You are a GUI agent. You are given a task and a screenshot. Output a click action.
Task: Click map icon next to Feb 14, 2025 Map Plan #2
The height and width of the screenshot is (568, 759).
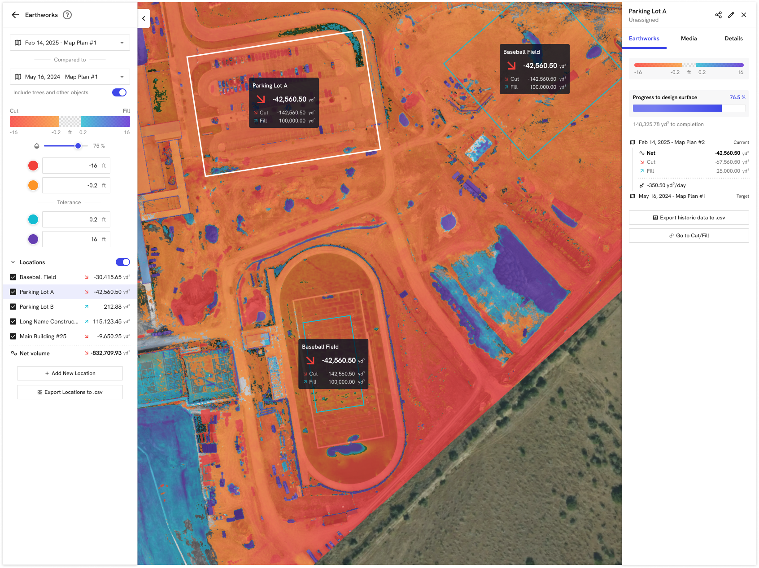632,142
